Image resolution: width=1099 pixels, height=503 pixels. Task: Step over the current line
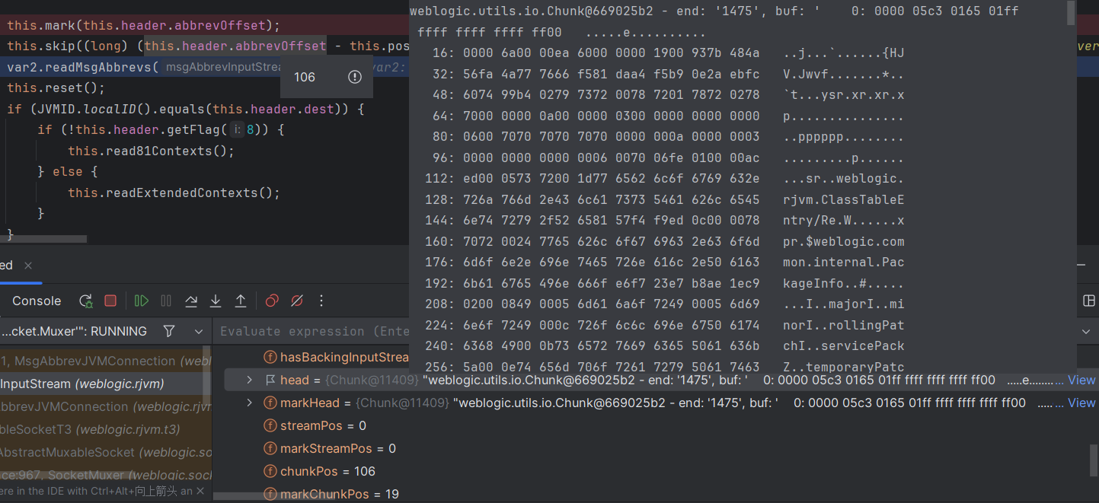[191, 301]
